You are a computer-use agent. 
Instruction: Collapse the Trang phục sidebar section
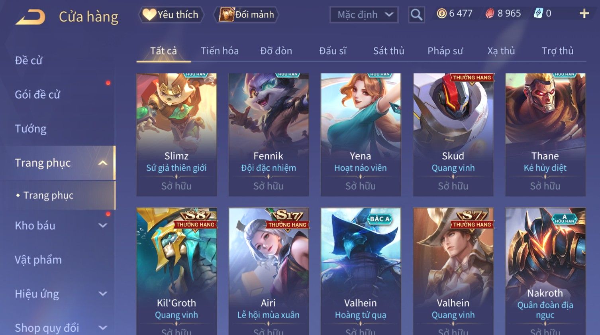click(x=103, y=163)
